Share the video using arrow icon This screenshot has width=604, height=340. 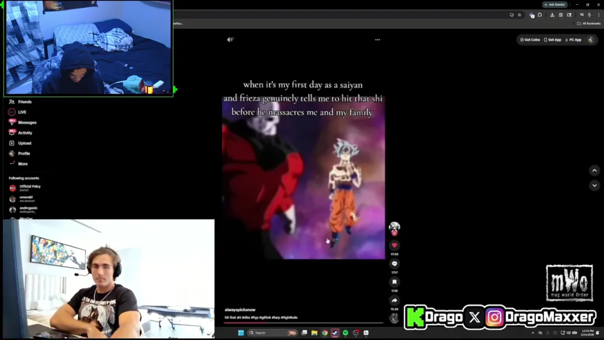[x=394, y=300]
